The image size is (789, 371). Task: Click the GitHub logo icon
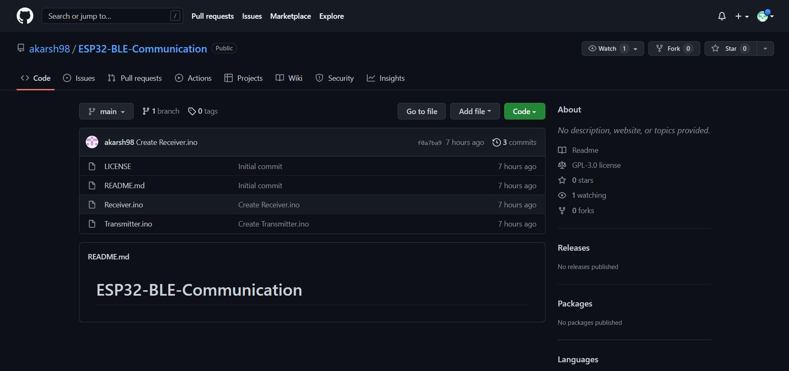(25, 16)
